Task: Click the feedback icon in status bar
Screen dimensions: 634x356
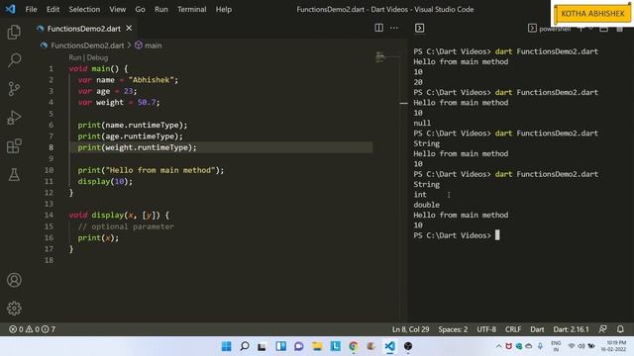Action: pos(603,329)
